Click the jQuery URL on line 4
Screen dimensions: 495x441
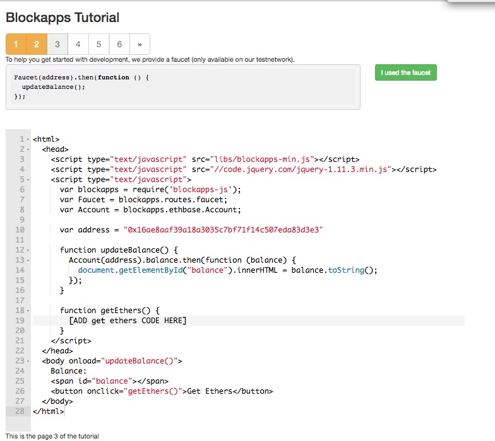(x=301, y=169)
